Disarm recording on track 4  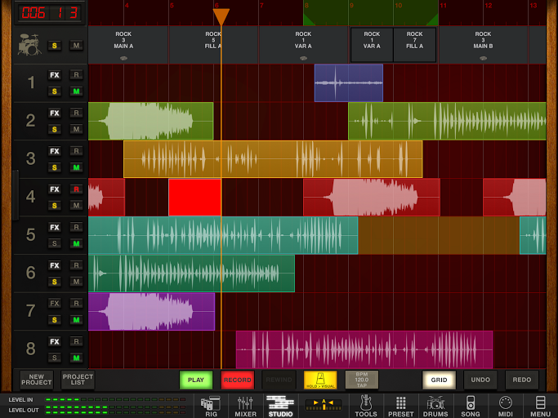76,189
